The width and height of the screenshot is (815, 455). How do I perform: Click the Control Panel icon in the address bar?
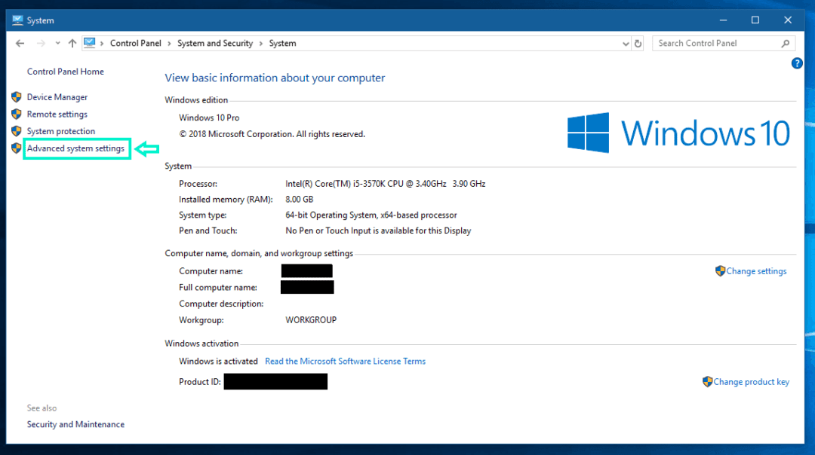click(91, 43)
